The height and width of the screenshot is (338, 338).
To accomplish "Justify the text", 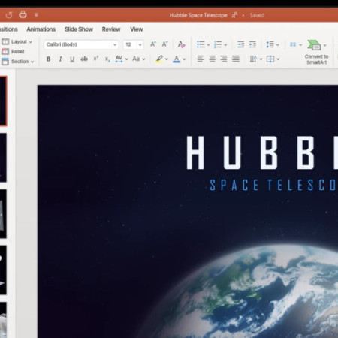I will pyautogui.click(x=236, y=59).
